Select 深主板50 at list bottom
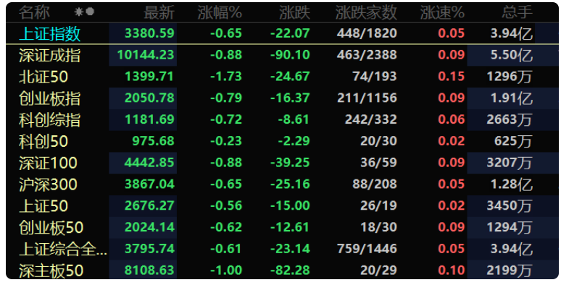This screenshot has width=561, height=285. click(282, 271)
